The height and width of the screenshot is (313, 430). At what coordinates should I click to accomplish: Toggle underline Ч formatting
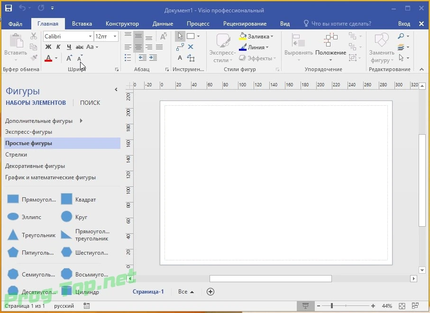69,47
